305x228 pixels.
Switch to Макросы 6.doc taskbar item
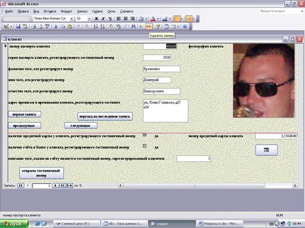tap(219, 224)
